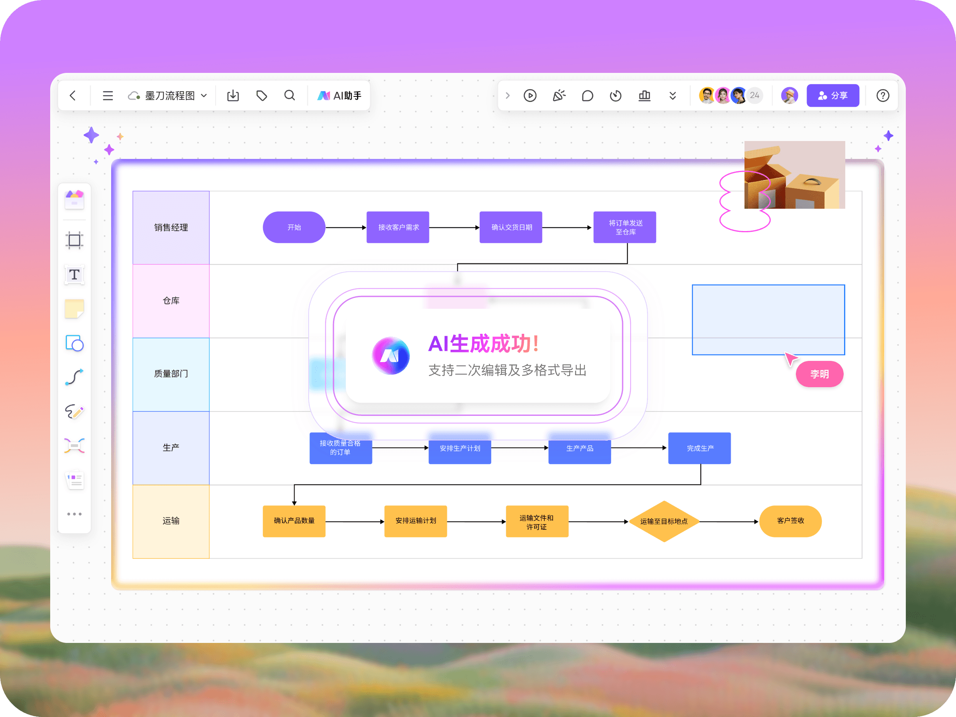Select the 开始 start node
Image resolution: width=956 pixels, height=717 pixels.
click(294, 227)
